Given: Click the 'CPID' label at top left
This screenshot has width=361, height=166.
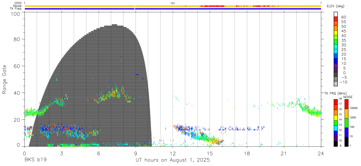Looking at the screenshot, I should pyautogui.click(x=18, y=3).
